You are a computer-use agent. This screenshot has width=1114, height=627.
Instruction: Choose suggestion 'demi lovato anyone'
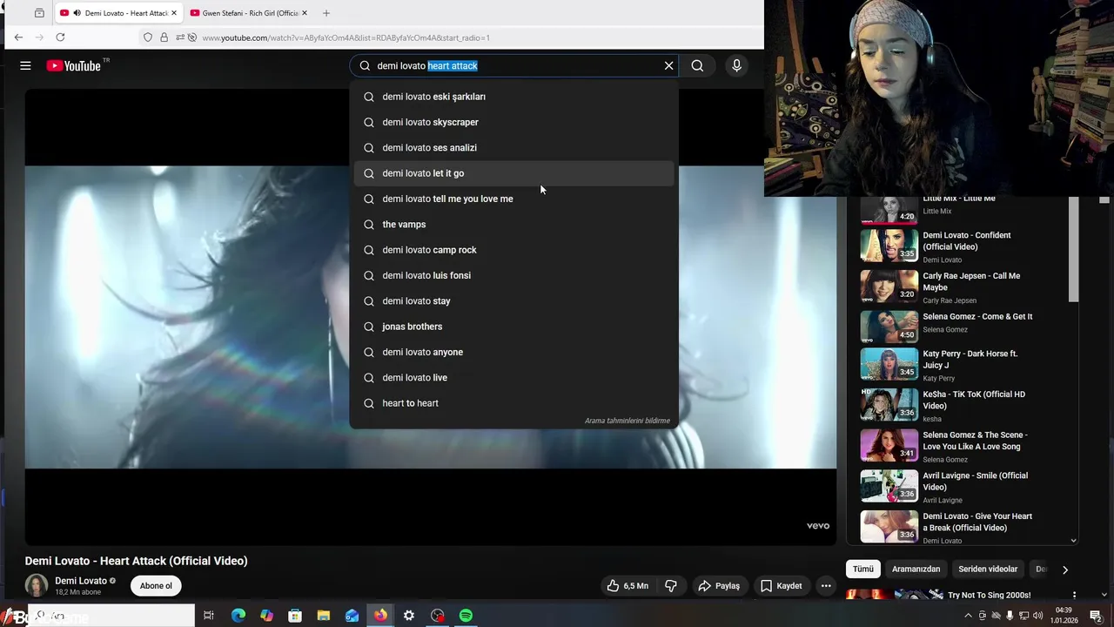tap(513, 352)
